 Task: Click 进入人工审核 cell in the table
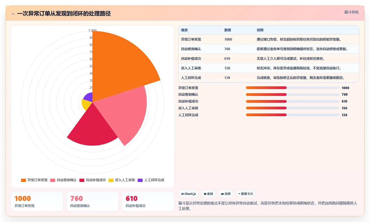click(x=191, y=68)
